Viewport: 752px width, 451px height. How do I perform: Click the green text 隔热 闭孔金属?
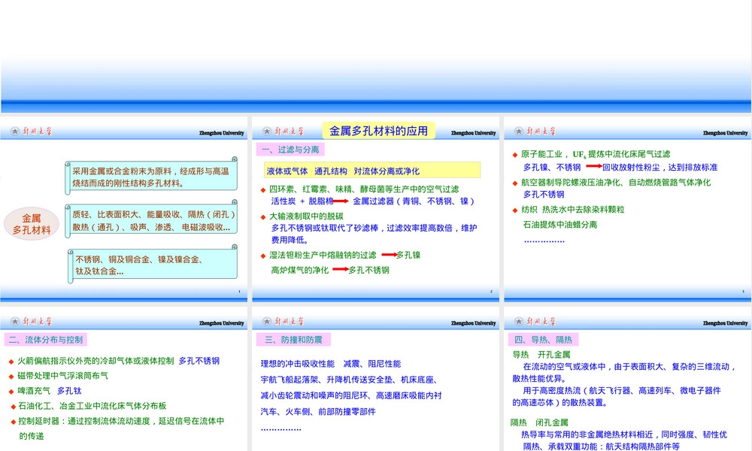coord(539,422)
